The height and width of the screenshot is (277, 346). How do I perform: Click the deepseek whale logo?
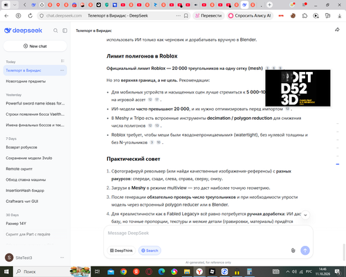click(x=23, y=30)
